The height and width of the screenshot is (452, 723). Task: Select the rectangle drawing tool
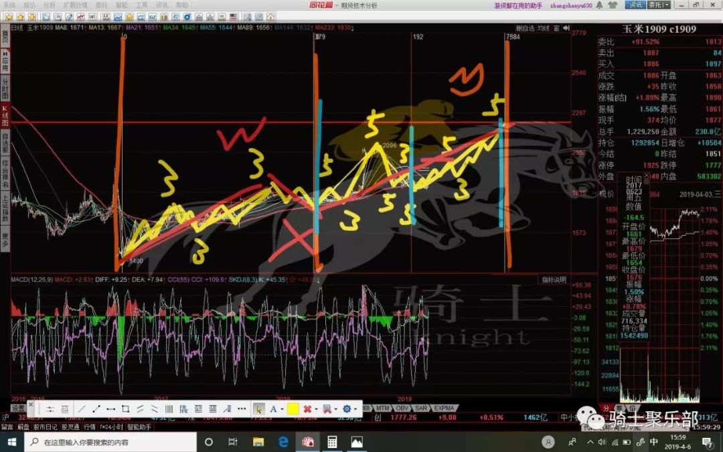125,409
